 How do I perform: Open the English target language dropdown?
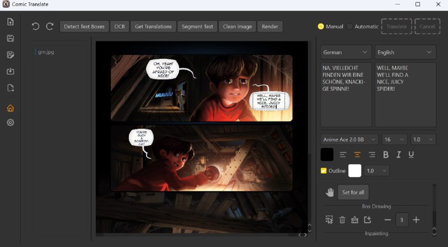405,52
